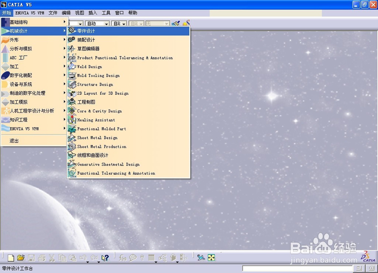Open the 插入 menu

[93, 13]
